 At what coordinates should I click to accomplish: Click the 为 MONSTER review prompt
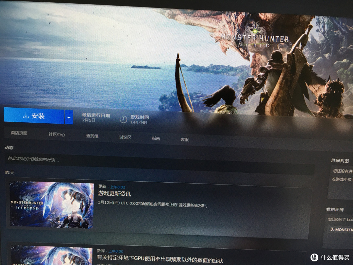(341, 230)
